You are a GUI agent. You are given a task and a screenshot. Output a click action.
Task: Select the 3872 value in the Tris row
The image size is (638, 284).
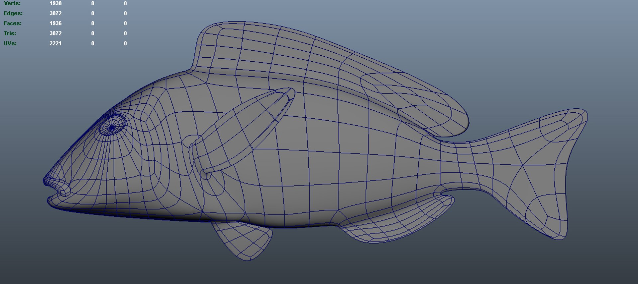click(55, 33)
